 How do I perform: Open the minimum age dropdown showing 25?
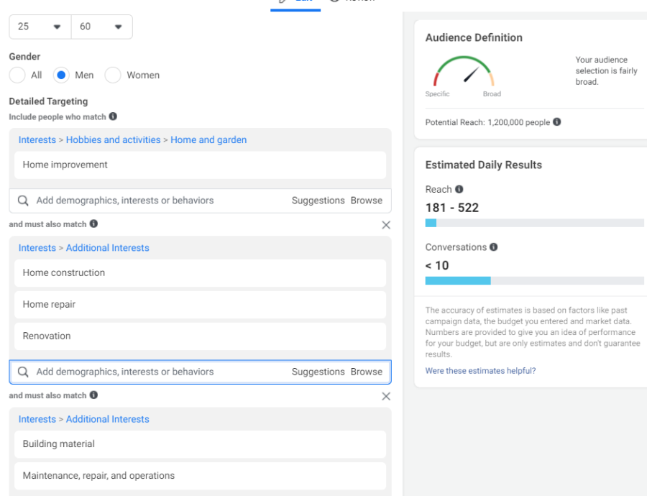coord(40,27)
